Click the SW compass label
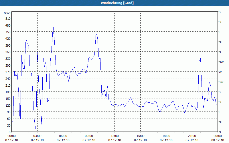 pyautogui.click(x=221, y=82)
